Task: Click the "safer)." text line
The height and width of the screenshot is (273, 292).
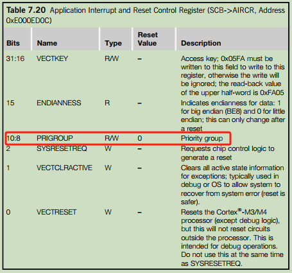Action: 190,202
